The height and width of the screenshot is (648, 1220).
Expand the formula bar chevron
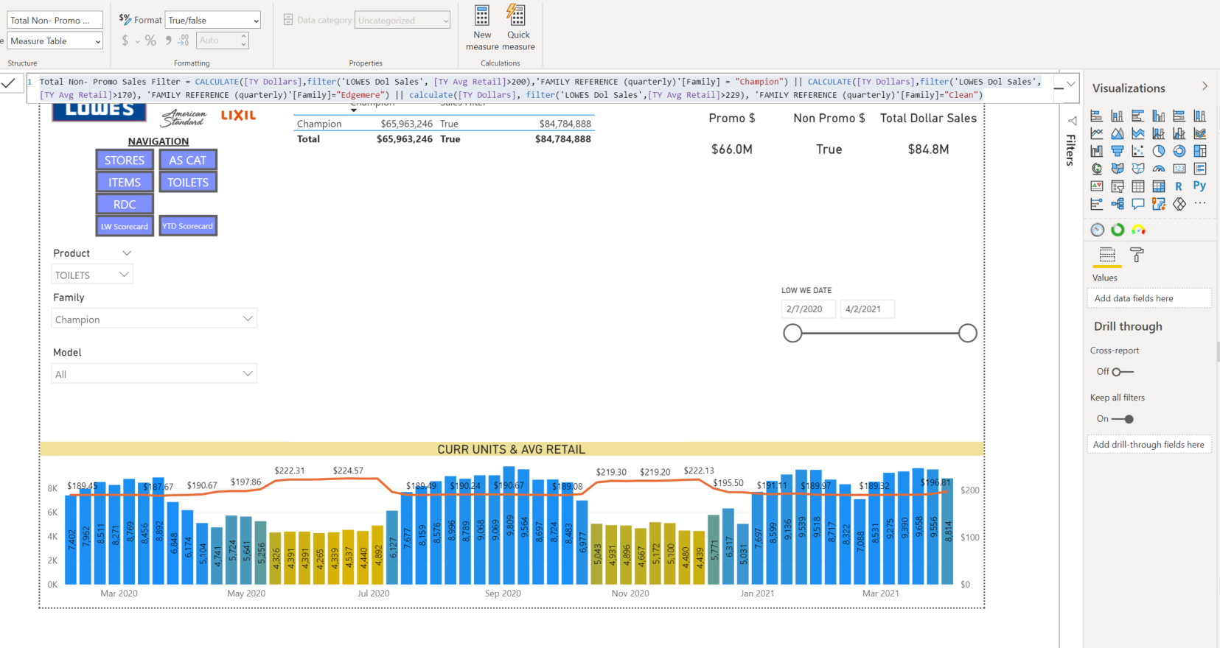tap(1071, 85)
